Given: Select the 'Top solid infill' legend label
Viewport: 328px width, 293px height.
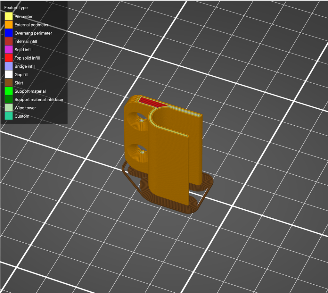Looking at the screenshot, I should [x=27, y=58].
